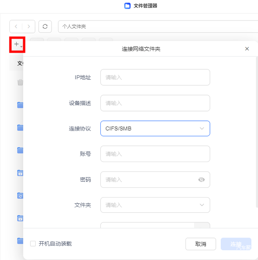The height and width of the screenshot is (260, 258).
Task: Expand the 文件夹 dropdown list
Action: click(x=201, y=205)
